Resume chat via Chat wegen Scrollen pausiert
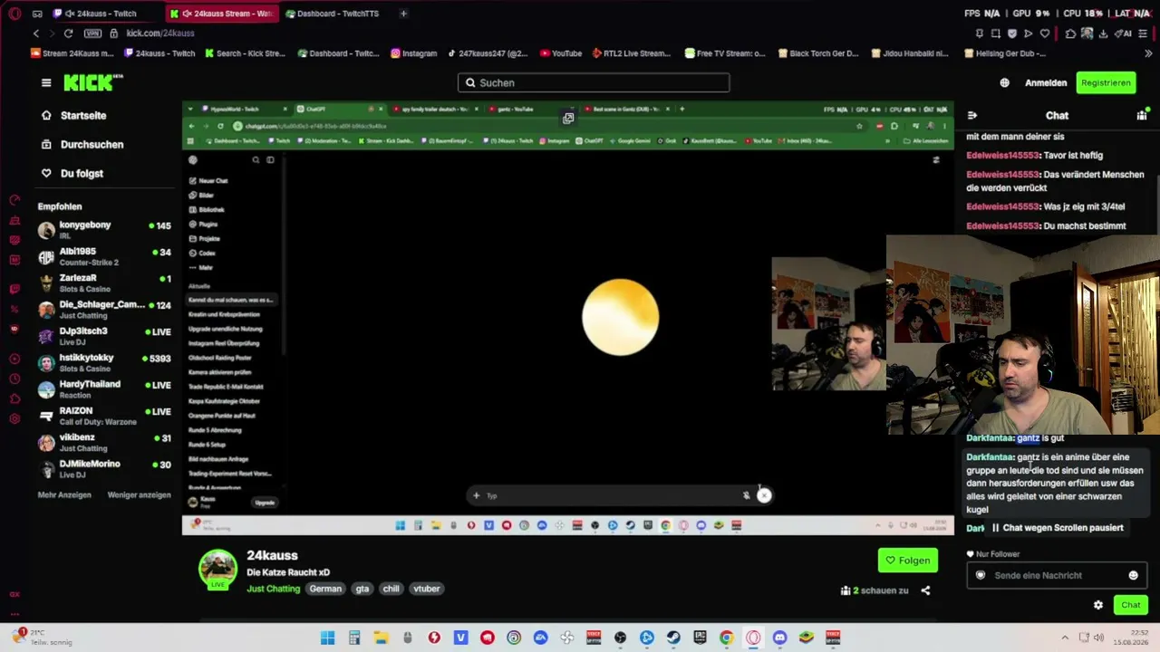 tap(1057, 528)
